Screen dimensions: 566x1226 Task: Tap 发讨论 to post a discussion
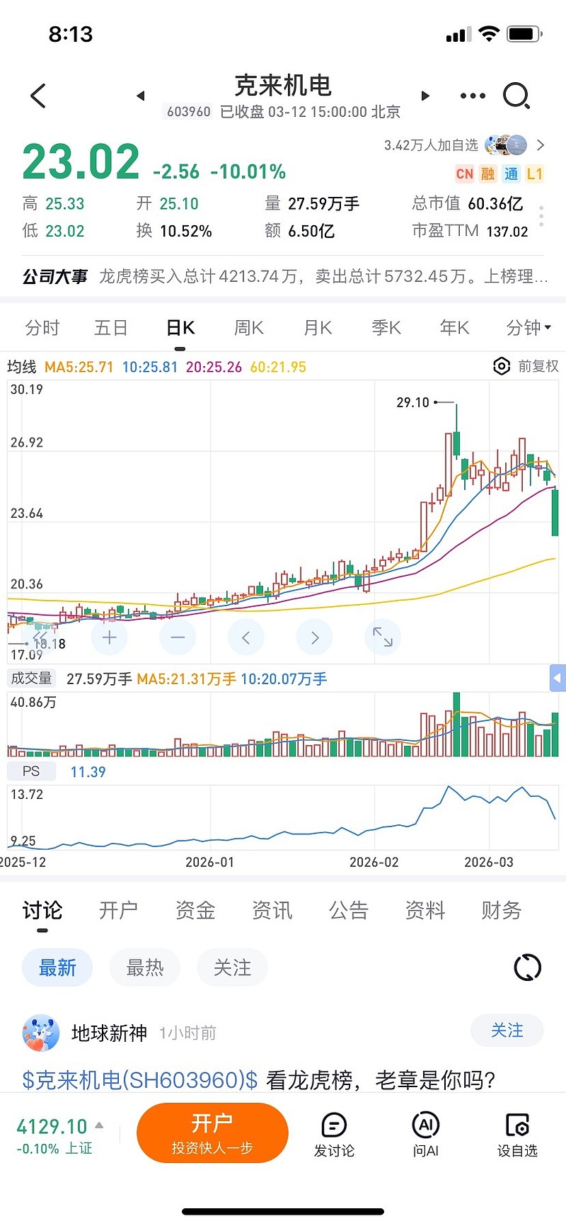[x=334, y=1135]
